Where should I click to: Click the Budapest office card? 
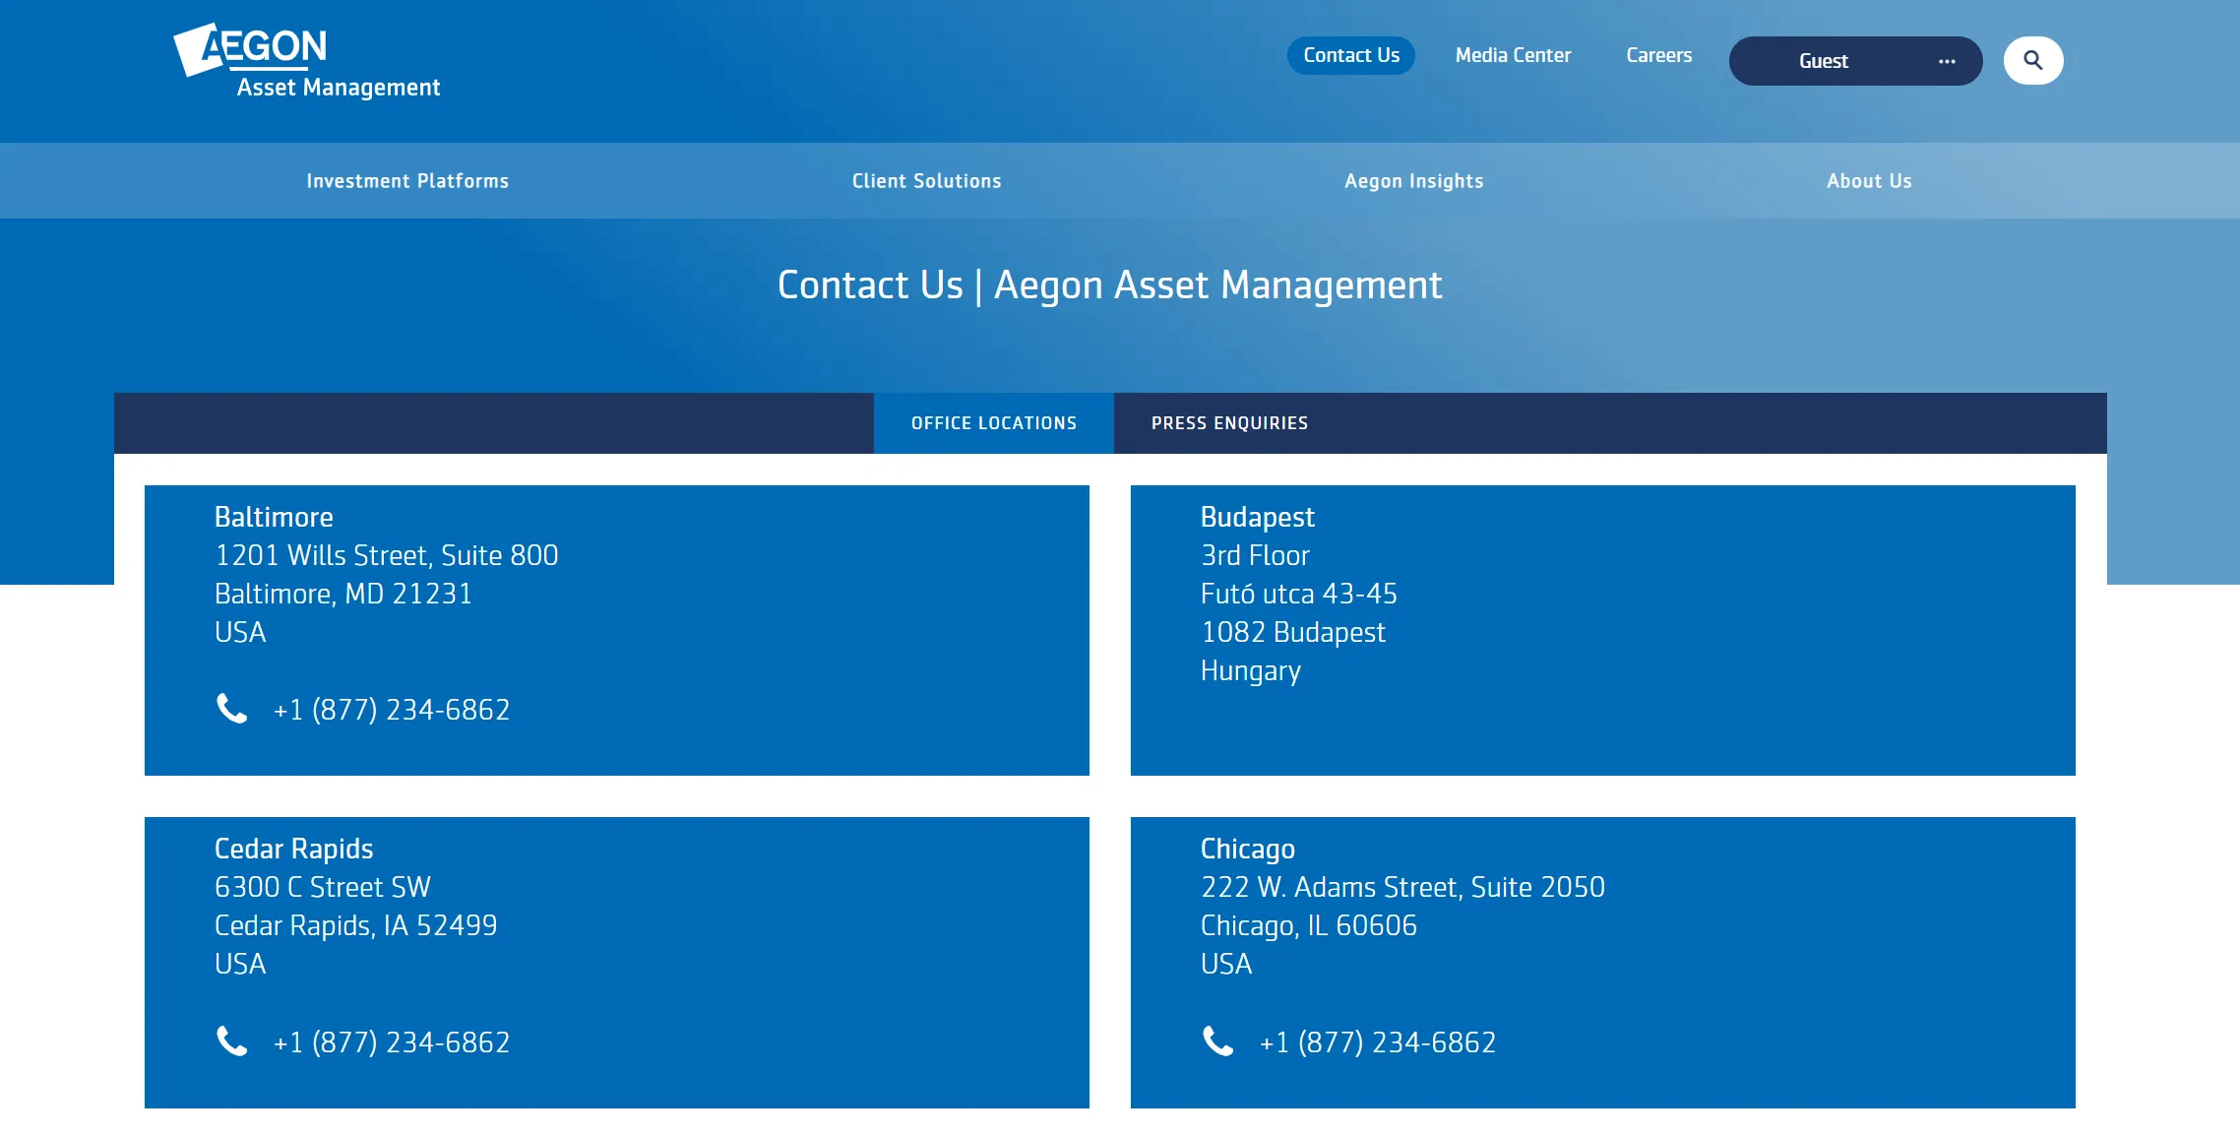[x=1602, y=630]
